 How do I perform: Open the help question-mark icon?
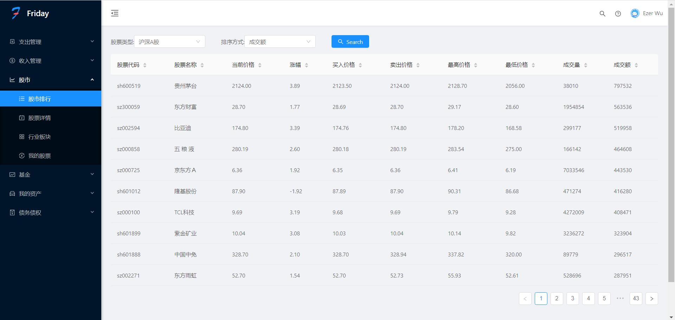pos(618,14)
